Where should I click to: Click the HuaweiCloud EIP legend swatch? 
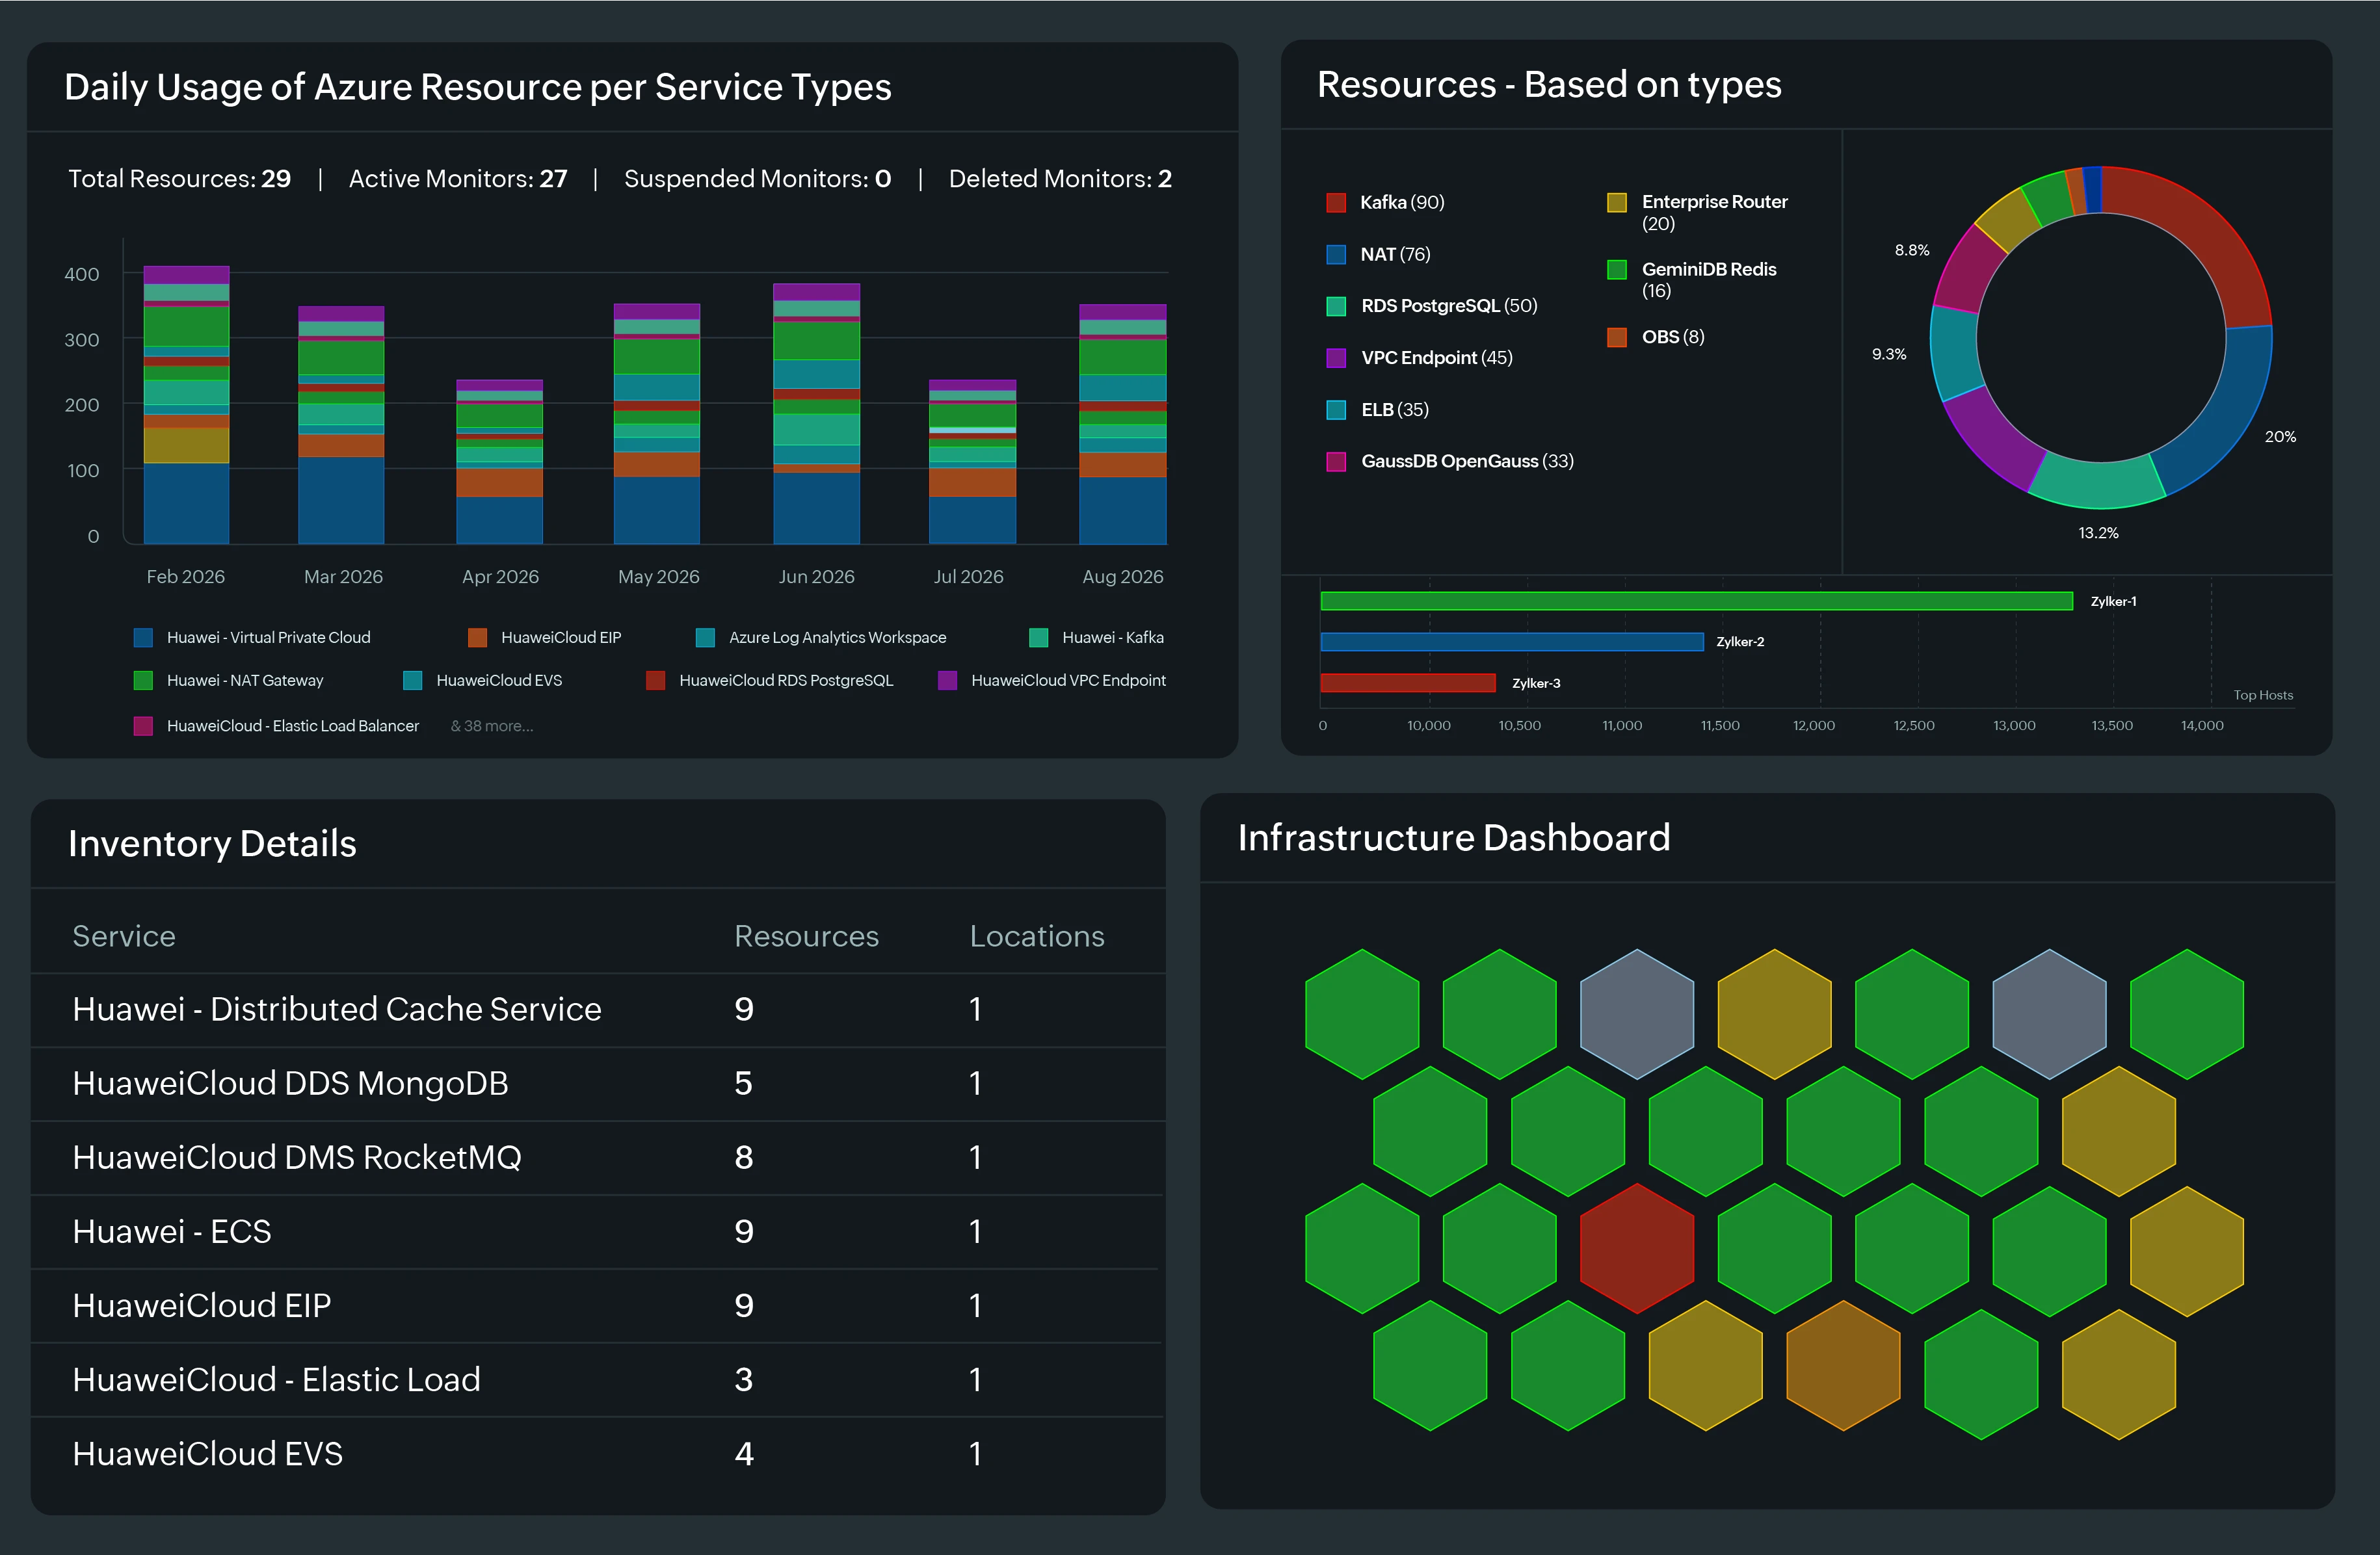[477, 638]
